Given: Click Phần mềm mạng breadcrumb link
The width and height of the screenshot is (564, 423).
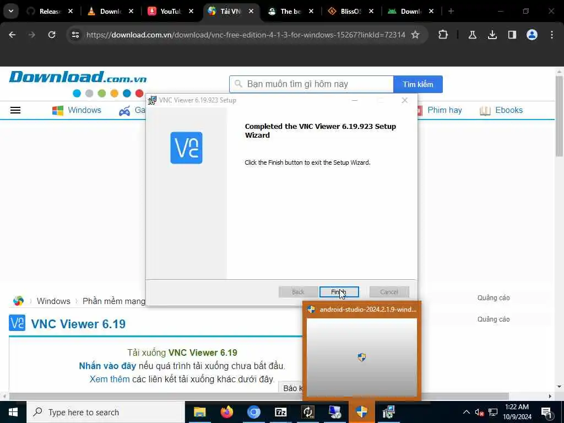Looking at the screenshot, I should (114, 301).
